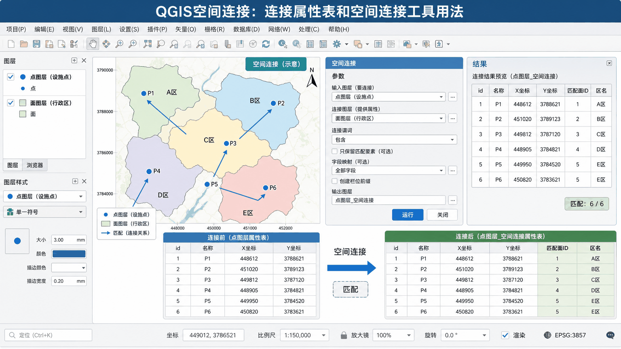Open the 项目(P) menu
The width and height of the screenshot is (621, 349).
16,29
